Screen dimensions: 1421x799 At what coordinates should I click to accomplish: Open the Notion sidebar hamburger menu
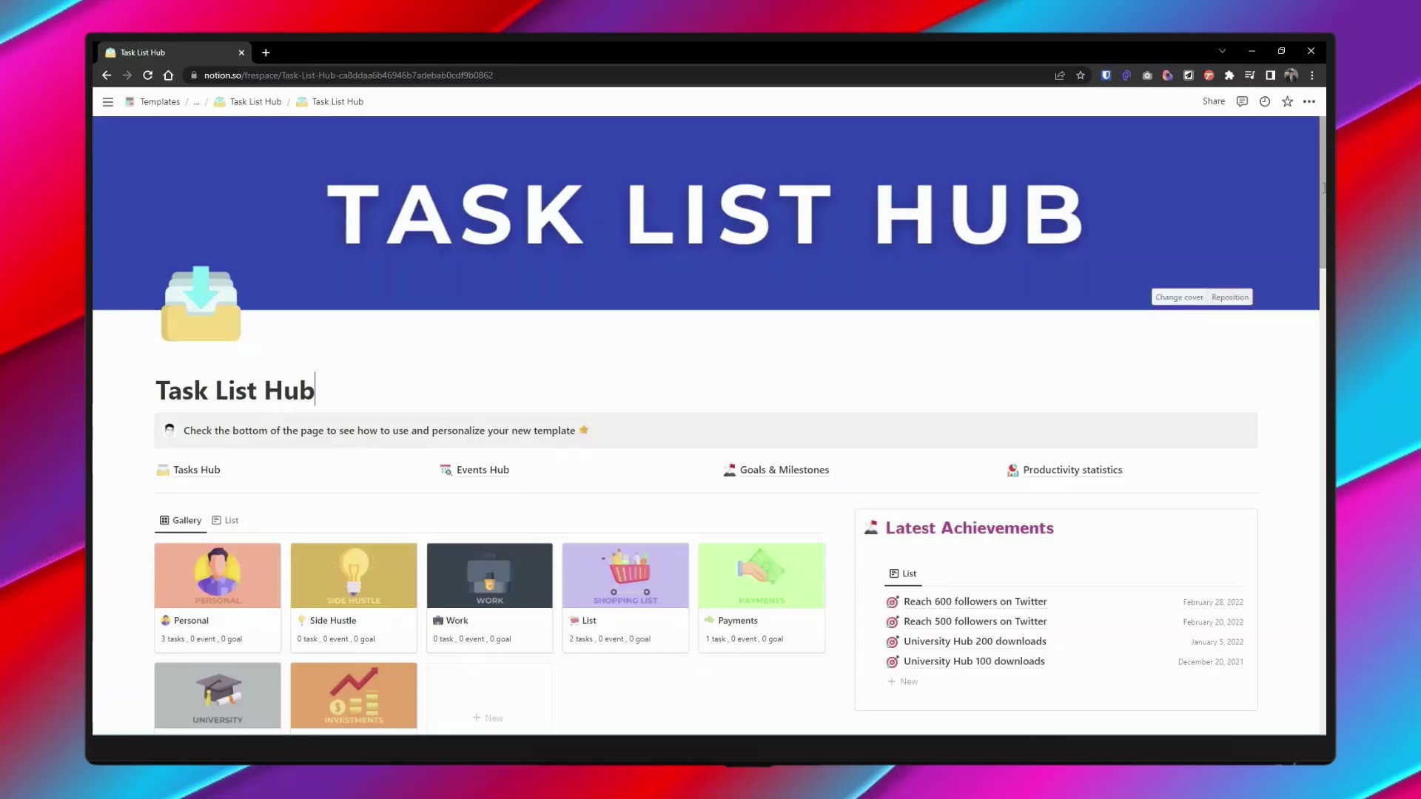click(107, 101)
